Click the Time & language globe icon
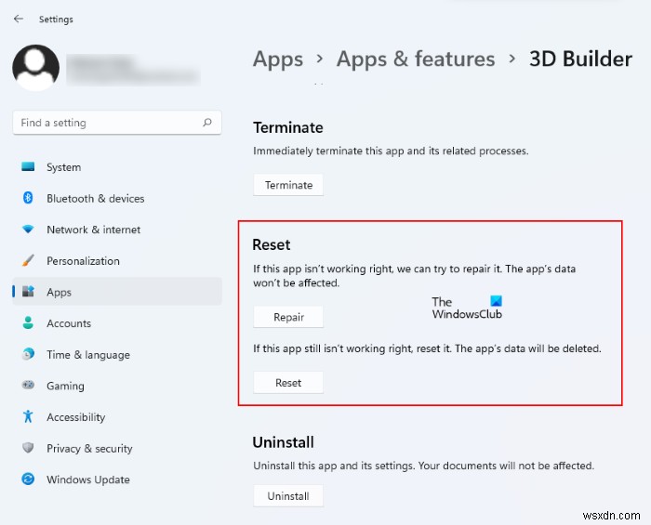This screenshot has width=651, height=525. [28, 355]
